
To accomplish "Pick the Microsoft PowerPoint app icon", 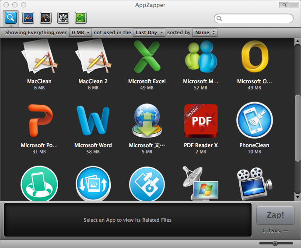I will pyautogui.click(x=39, y=121).
